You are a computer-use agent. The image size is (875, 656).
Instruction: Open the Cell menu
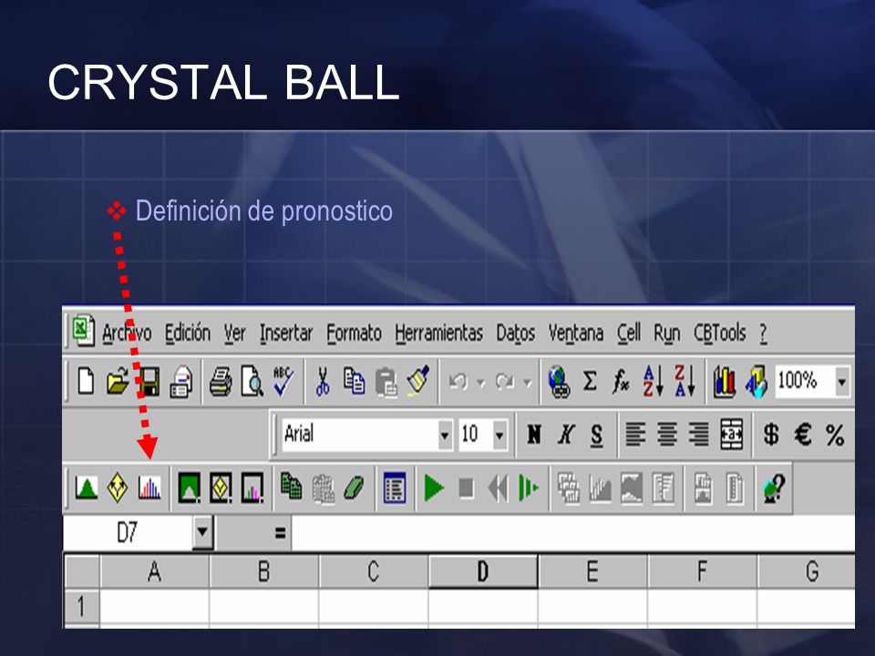(x=629, y=333)
